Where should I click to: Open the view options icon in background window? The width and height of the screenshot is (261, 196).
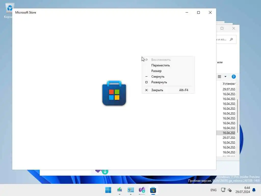[219, 77]
